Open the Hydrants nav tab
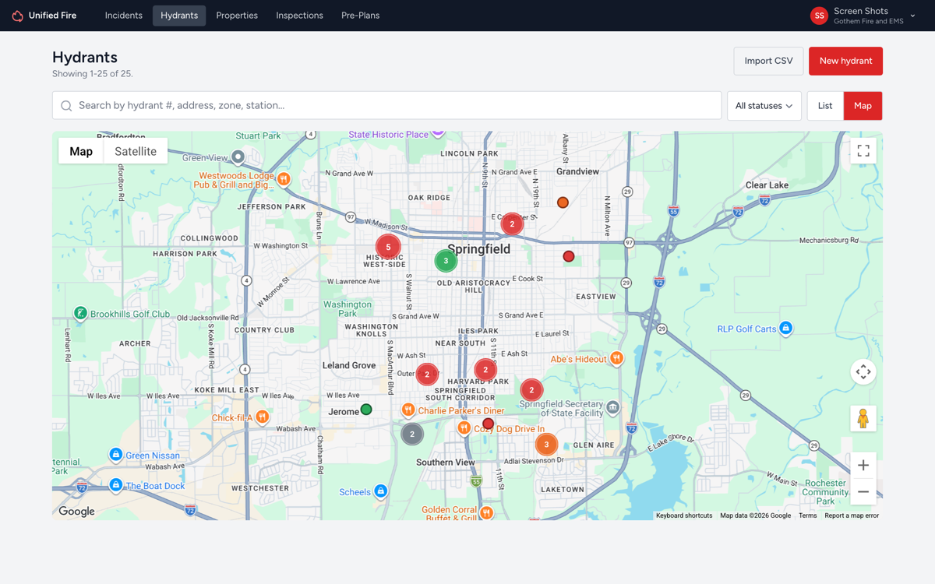Screen dimensions: 935x584 pos(179,16)
